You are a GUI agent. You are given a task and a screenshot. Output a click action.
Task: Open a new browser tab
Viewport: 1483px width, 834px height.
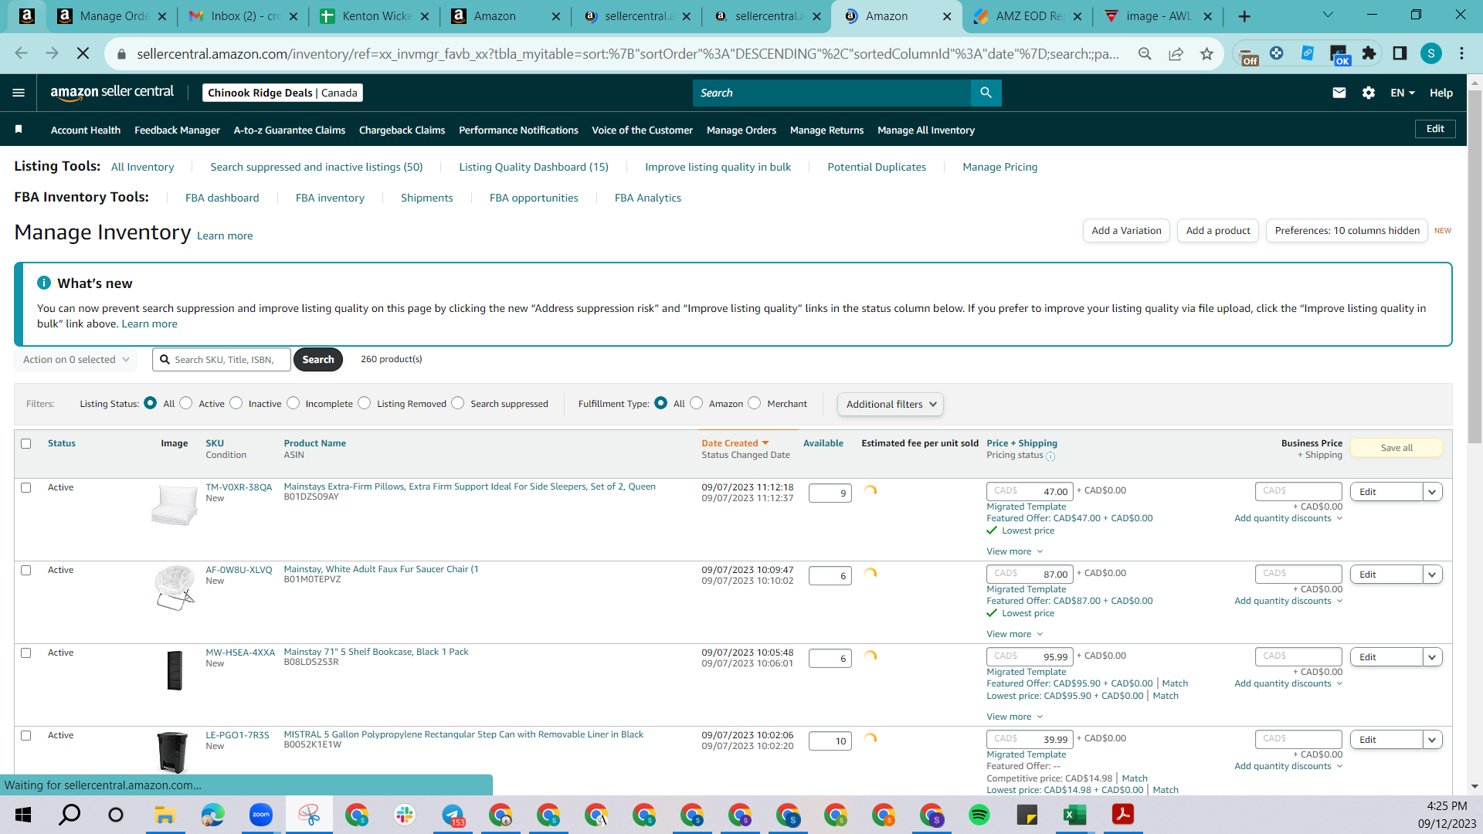1244,16
